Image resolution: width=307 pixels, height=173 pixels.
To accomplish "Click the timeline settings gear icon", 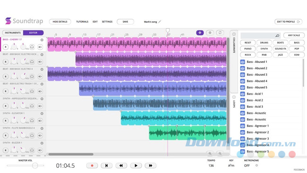I will 210,33.
